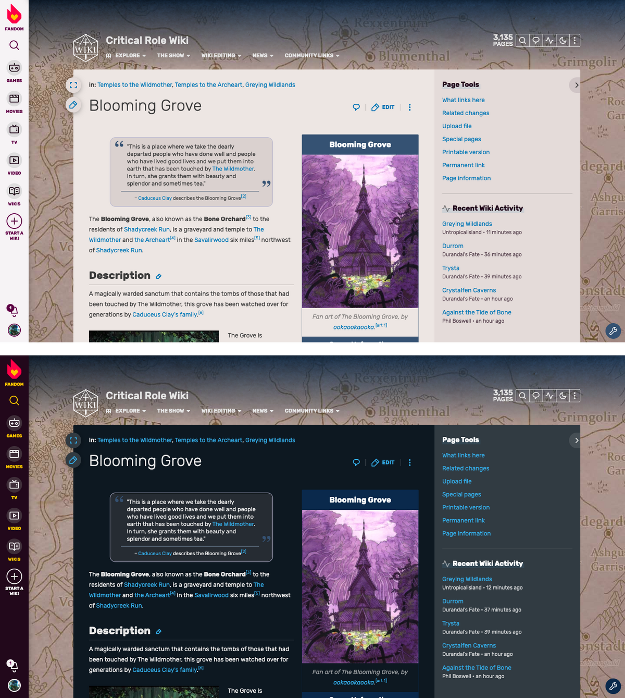Open discussions via the speech bubble icon
Viewport: 625px width, 698px height.
[x=536, y=40]
